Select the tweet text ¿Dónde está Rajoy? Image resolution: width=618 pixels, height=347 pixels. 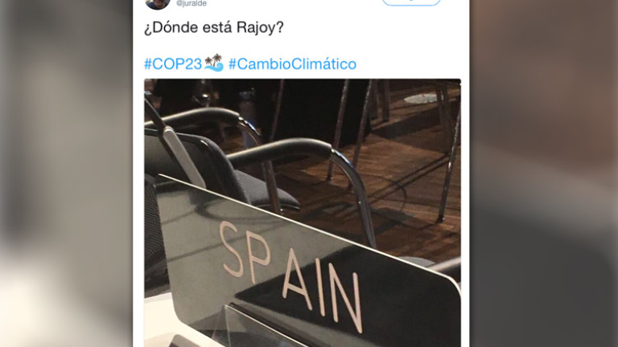pos(213,27)
